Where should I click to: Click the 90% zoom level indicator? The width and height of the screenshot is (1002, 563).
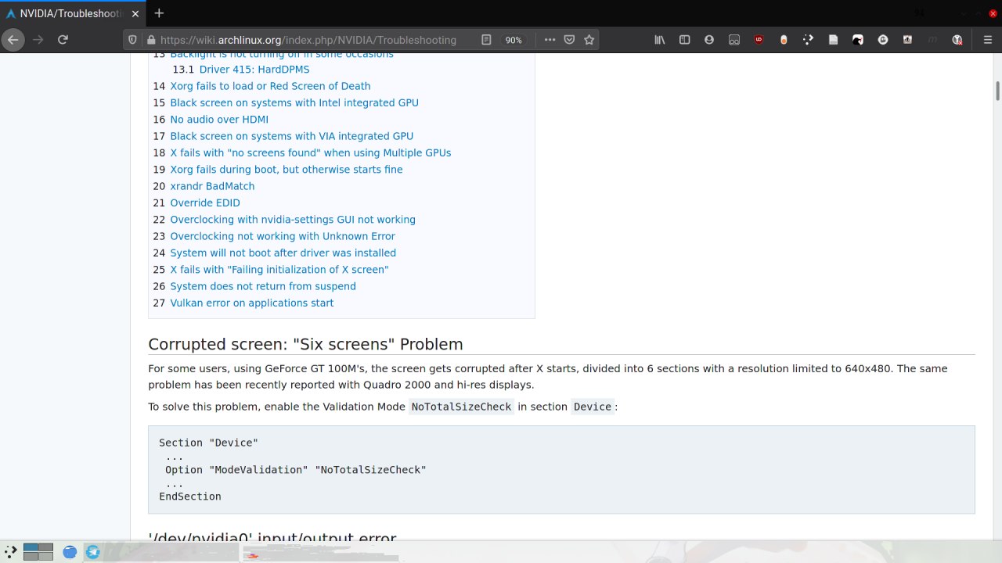[x=514, y=40]
